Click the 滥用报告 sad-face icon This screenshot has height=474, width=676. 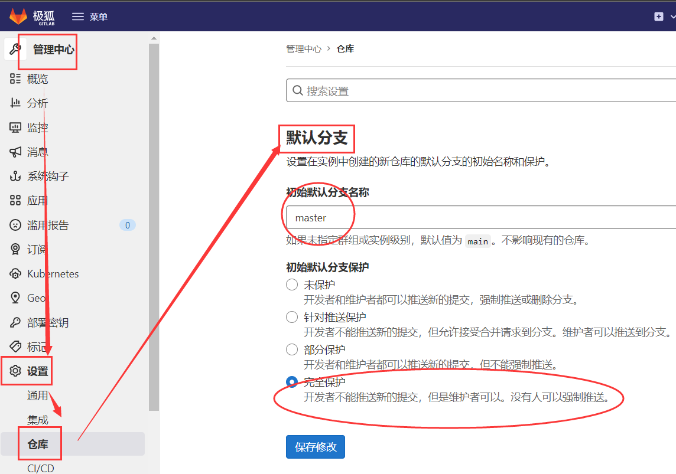click(x=15, y=225)
